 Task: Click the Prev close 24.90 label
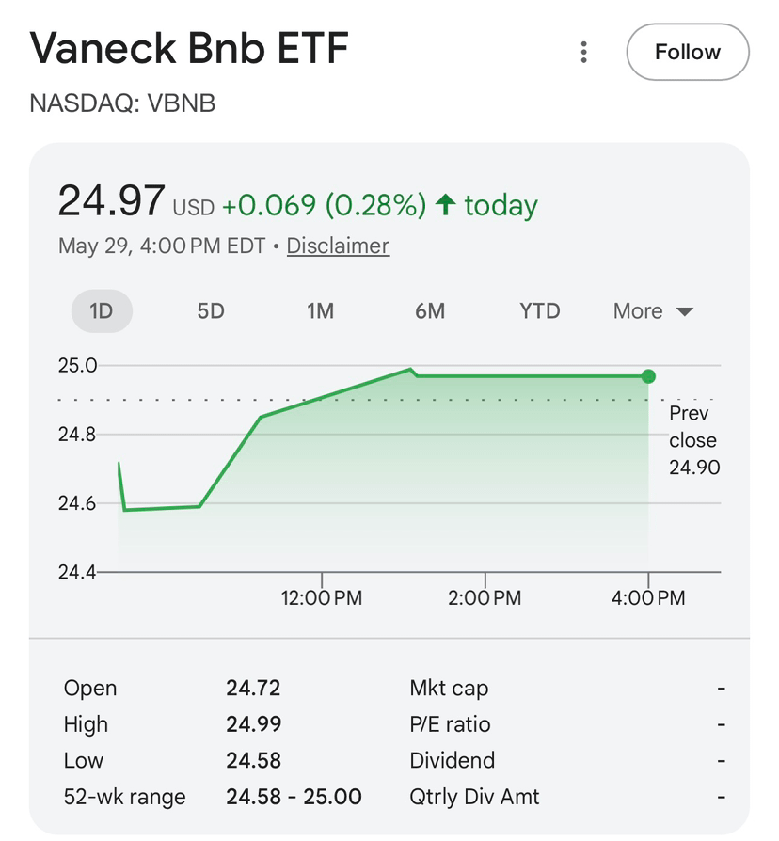[x=694, y=440]
